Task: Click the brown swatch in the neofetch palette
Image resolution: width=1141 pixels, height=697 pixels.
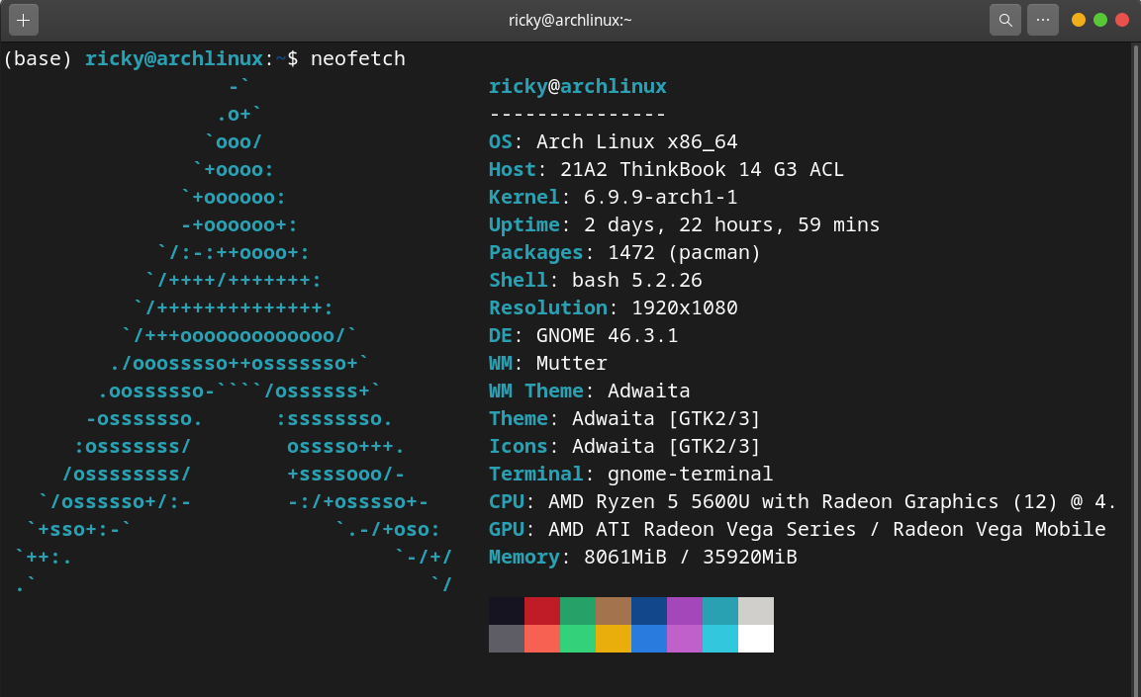Action: (614, 609)
